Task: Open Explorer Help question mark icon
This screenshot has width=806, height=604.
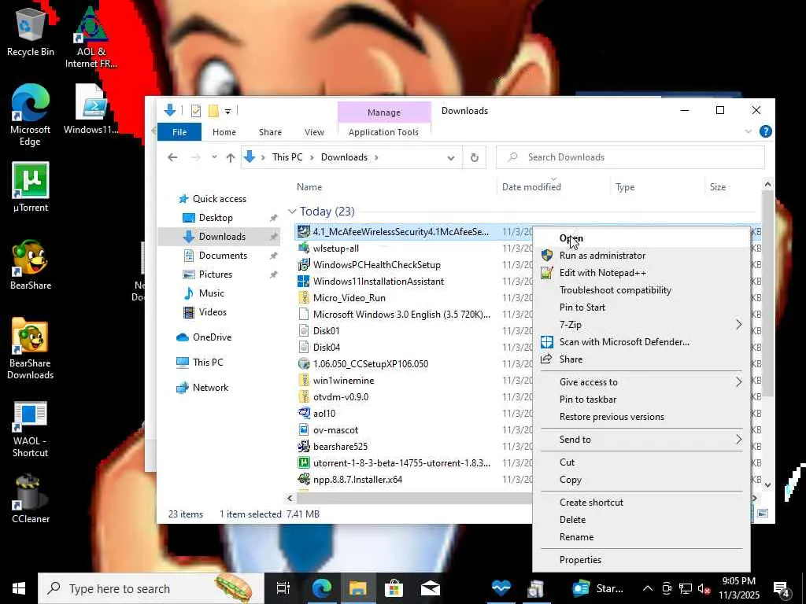Action: (x=765, y=131)
